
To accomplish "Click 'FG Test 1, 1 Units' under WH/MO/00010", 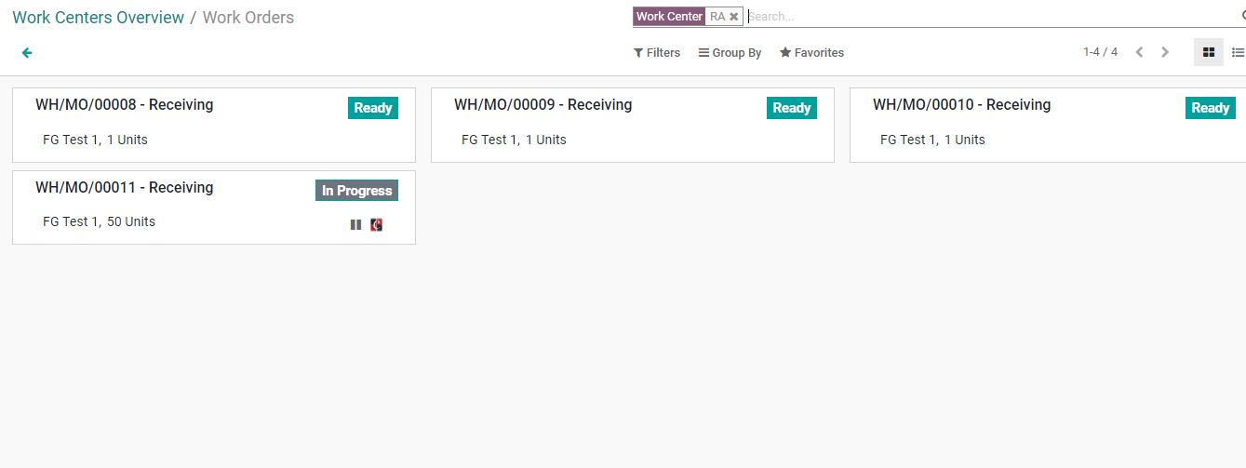I will pos(932,140).
